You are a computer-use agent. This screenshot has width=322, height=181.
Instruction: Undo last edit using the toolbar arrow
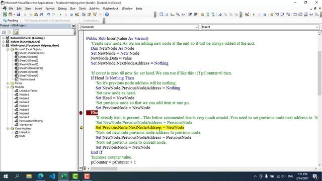(48, 15)
